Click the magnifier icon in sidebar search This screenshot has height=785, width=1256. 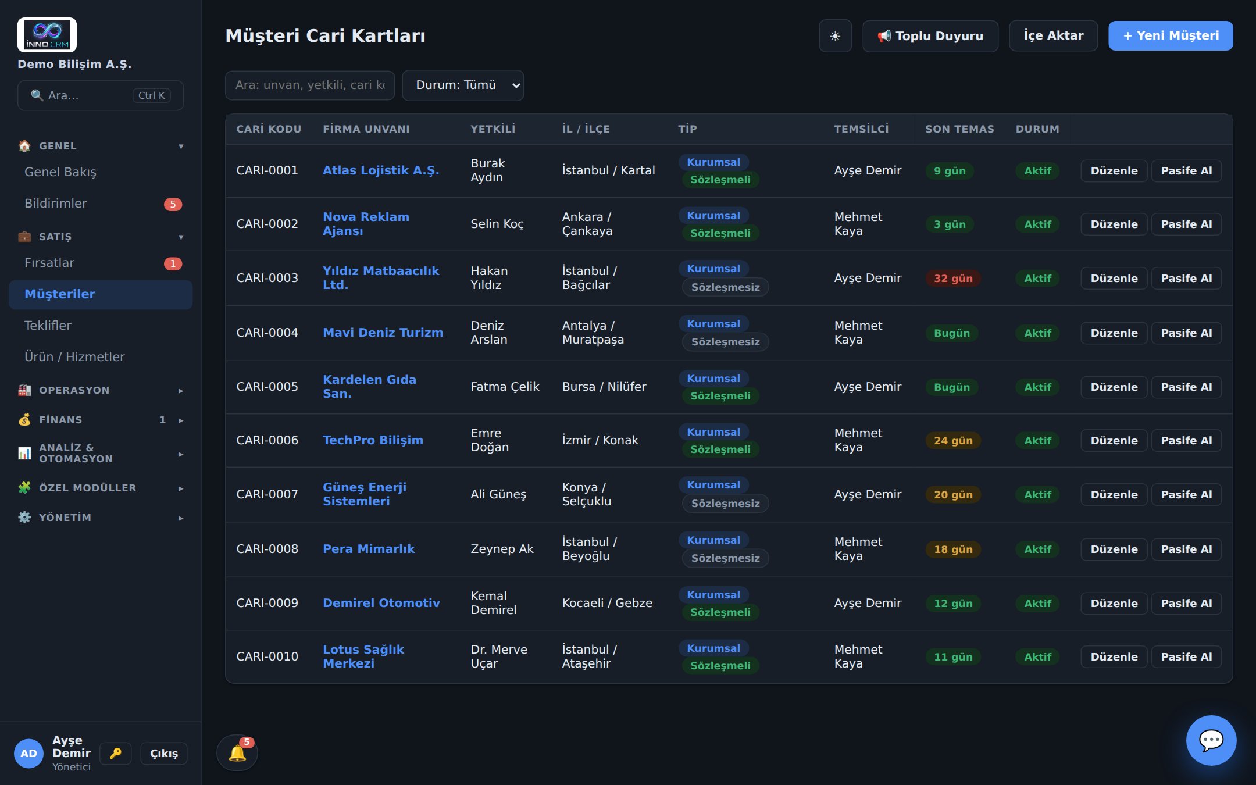point(37,95)
